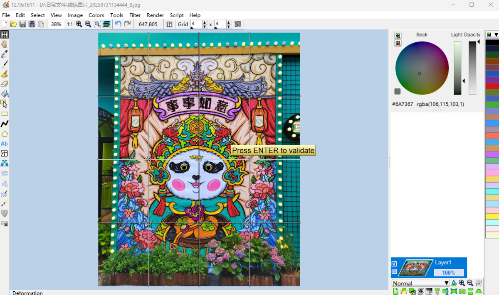Pick the Eraser tool
The image size is (499, 295).
coord(5,84)
